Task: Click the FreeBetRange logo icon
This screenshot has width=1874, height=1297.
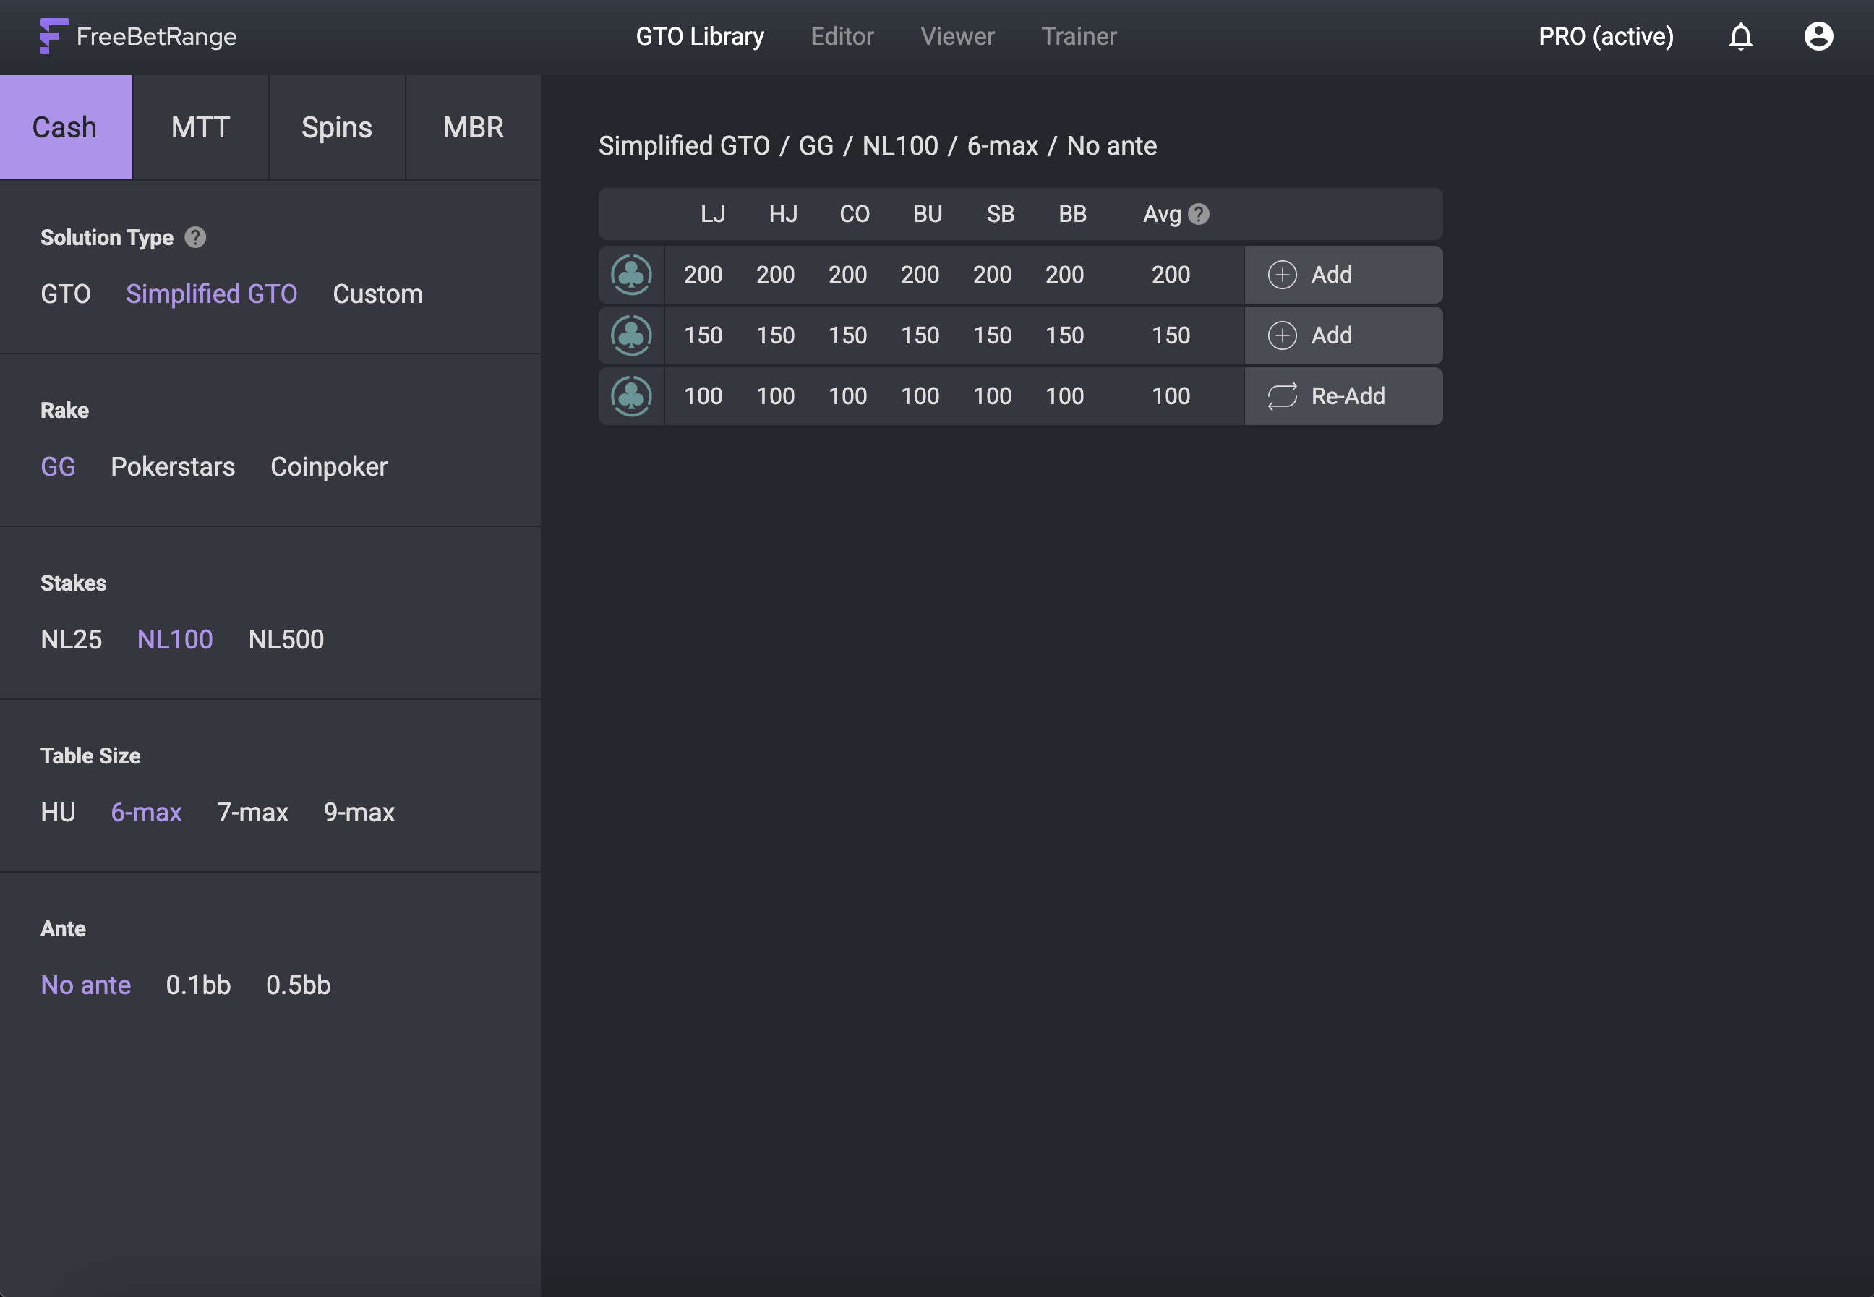Action: 54,35
